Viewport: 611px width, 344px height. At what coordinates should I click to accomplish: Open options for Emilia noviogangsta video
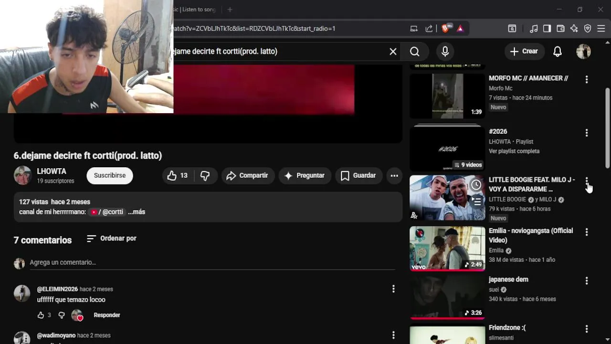(x=587, y=232)
